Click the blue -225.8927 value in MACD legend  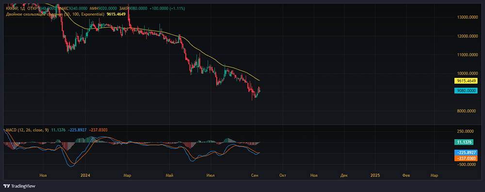pyautogui.click(x=77, y=130)
